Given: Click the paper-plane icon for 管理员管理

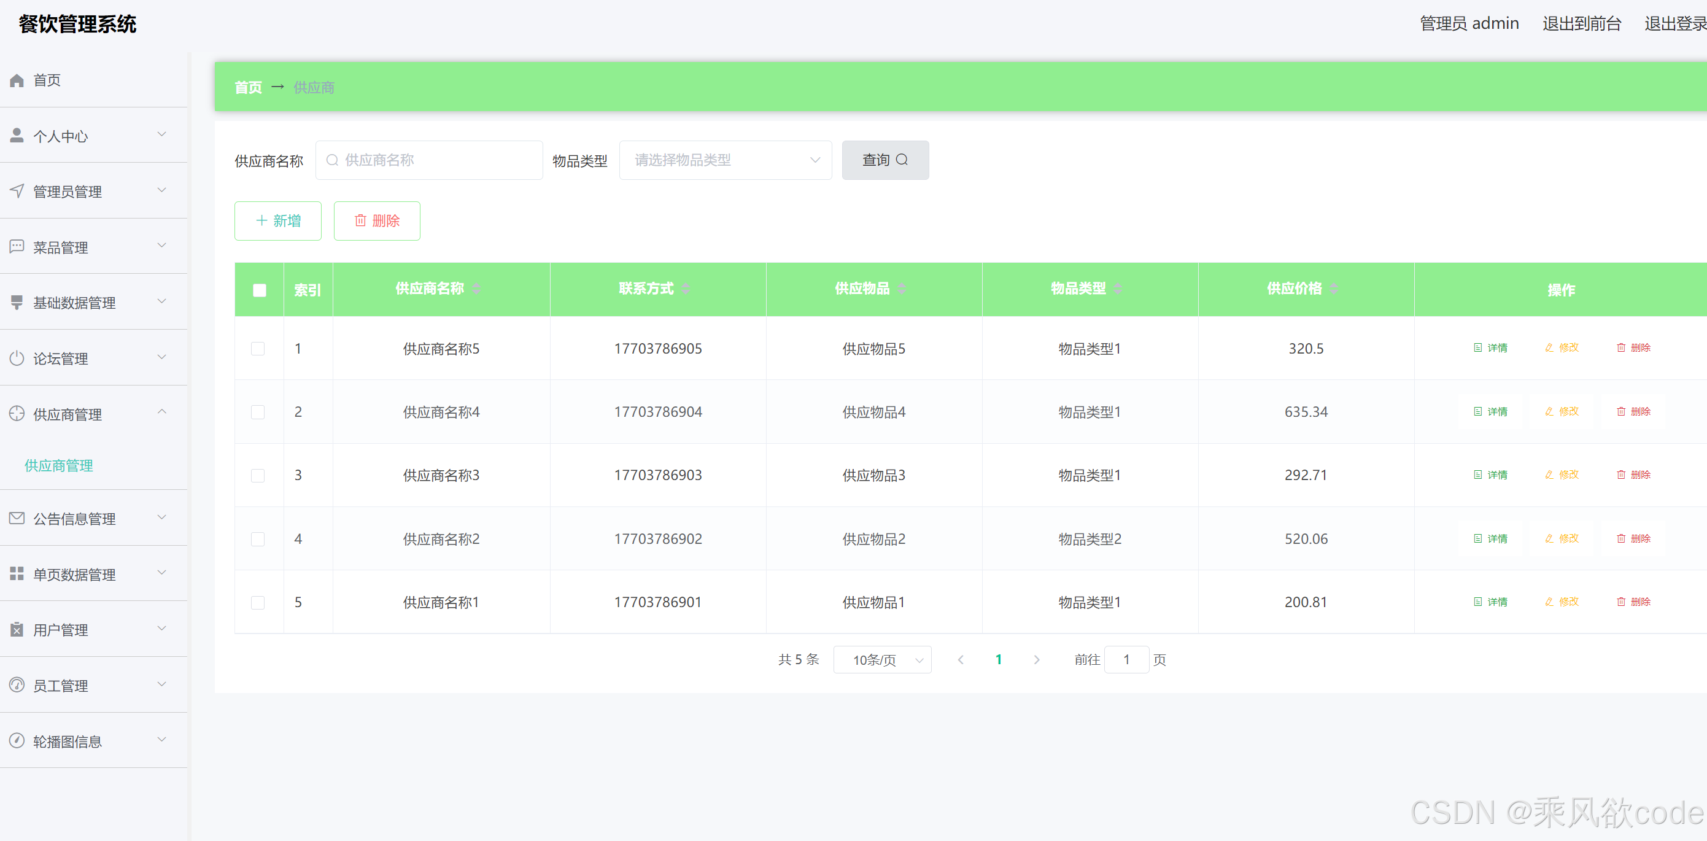Looking at the screenshot, I should [17, 191].
